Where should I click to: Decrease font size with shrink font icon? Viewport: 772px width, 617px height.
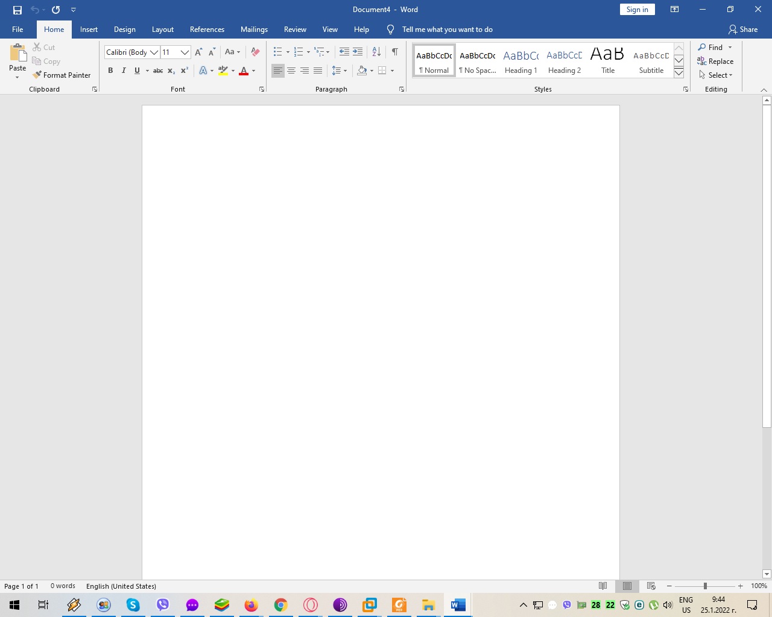tap(212, 52)
